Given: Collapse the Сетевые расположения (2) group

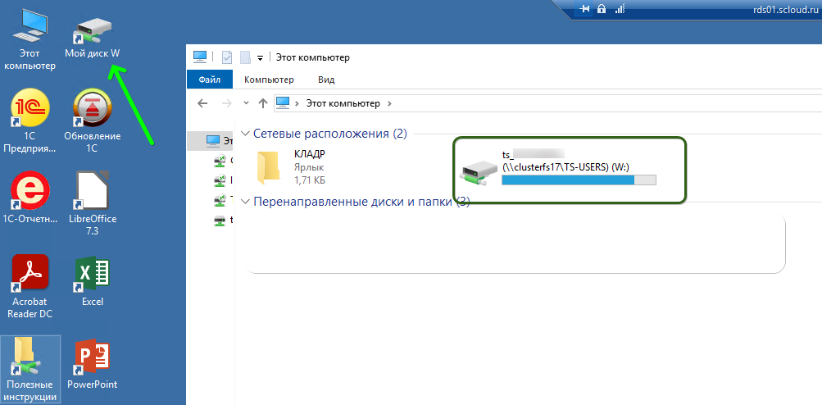Looking at the screenshot, I should (245, 134).
